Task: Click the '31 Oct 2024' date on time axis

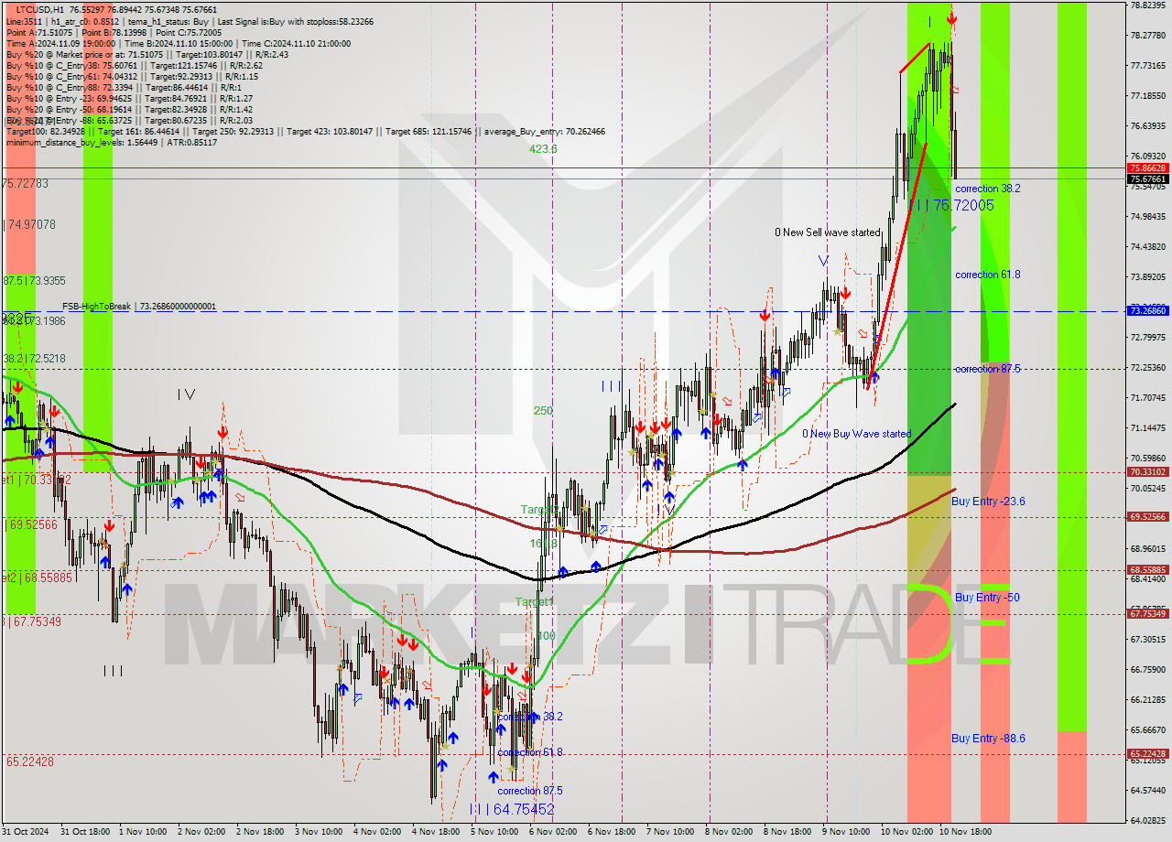Action: 26,832
